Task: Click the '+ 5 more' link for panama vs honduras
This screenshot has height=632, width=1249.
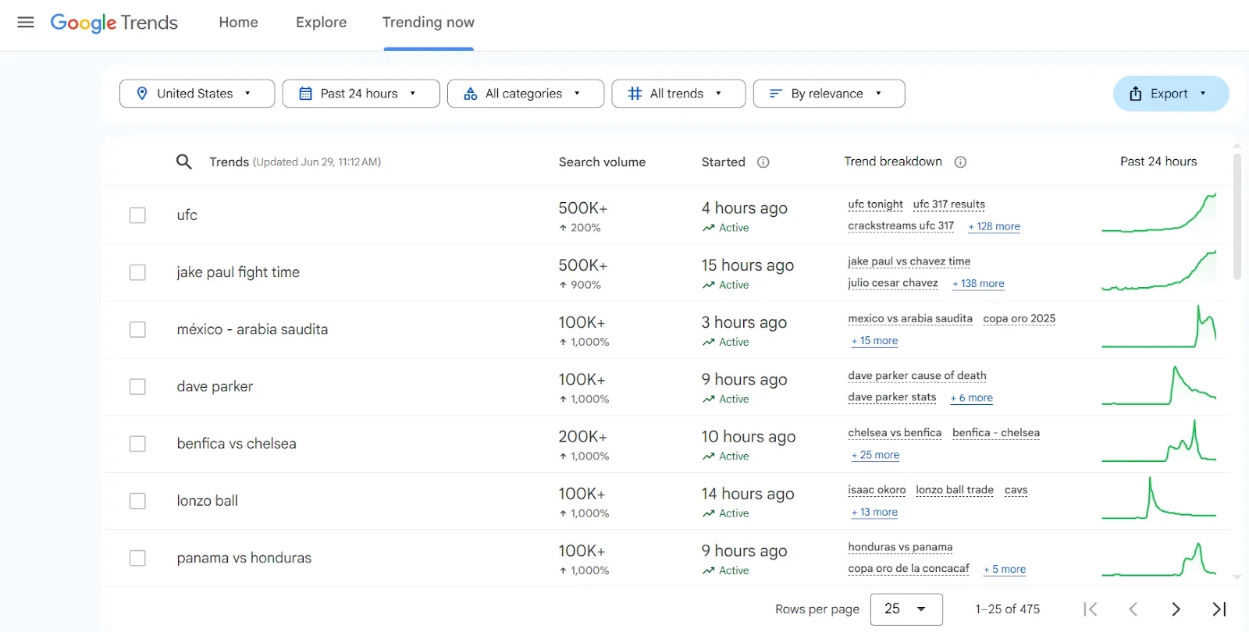Action: click(x=1005, y=570)
